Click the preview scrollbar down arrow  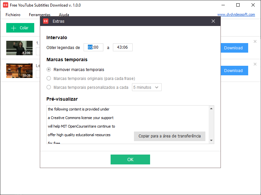(x=211, y=140)
